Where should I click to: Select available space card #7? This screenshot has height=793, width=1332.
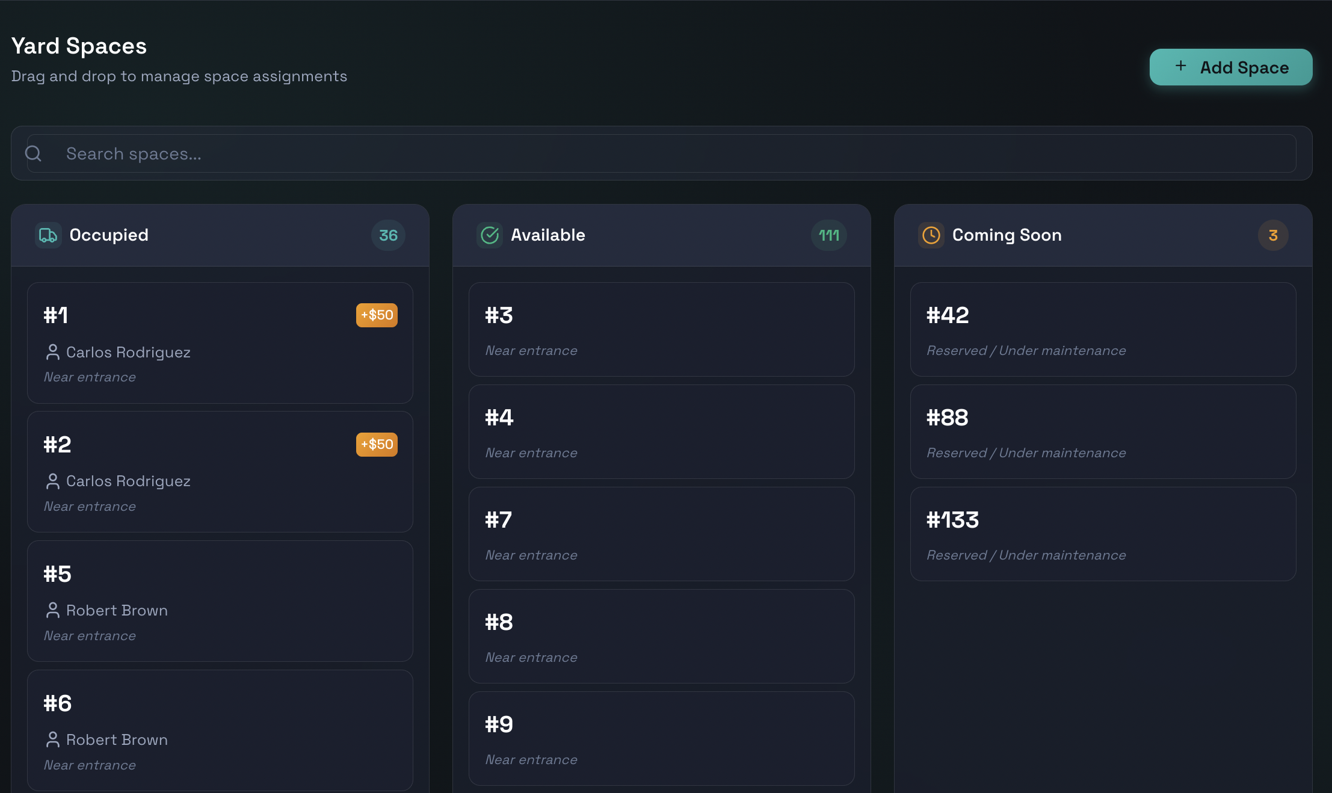(x=661, y=534)
